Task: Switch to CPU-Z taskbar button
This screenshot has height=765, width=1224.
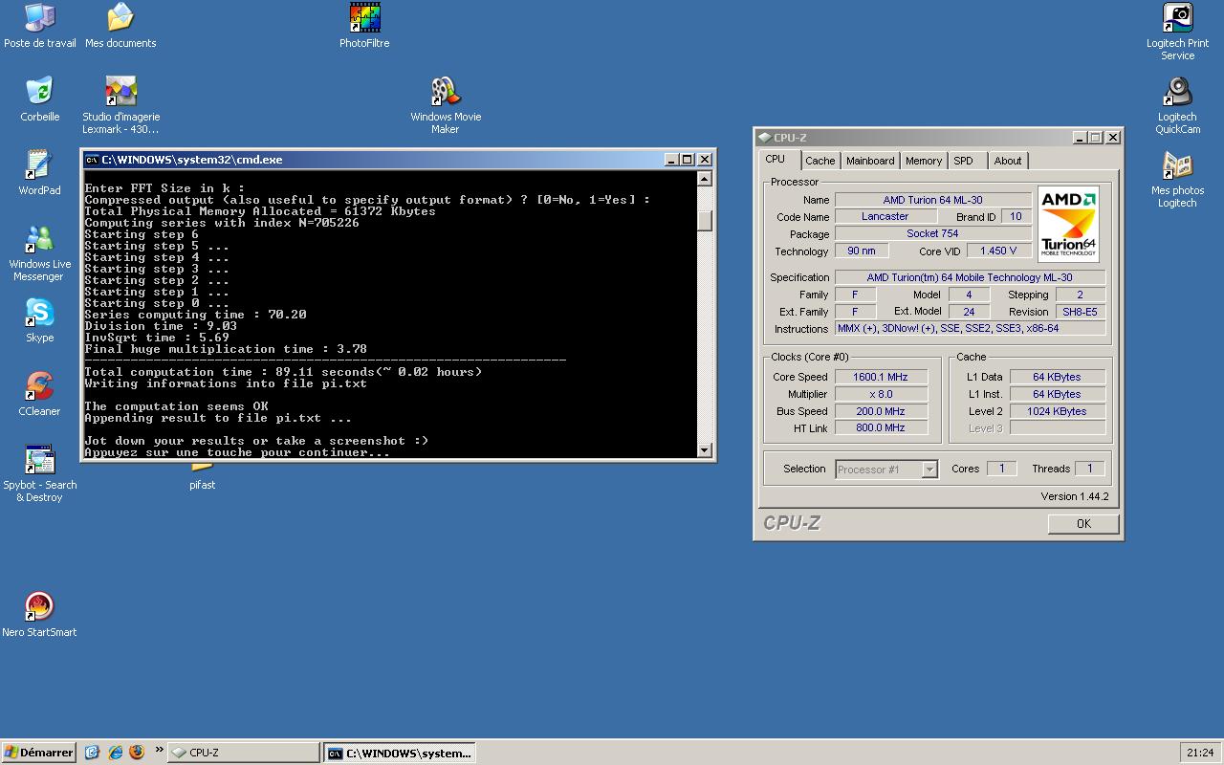Action: click(244, 753)
